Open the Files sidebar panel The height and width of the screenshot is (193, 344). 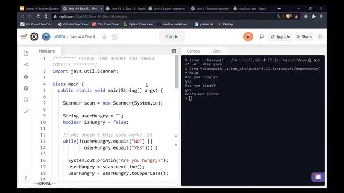tap(26, 53)
